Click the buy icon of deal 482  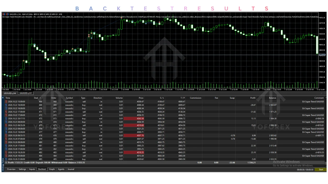(6, 149)
